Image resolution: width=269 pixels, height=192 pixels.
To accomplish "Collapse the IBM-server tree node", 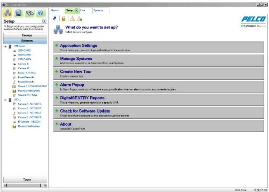I will 5,46.
